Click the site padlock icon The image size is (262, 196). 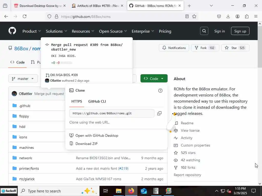click(x=57, y=16)
